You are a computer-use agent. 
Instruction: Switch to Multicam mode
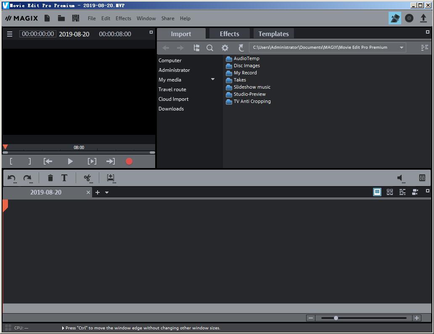(x=415, y=192)
